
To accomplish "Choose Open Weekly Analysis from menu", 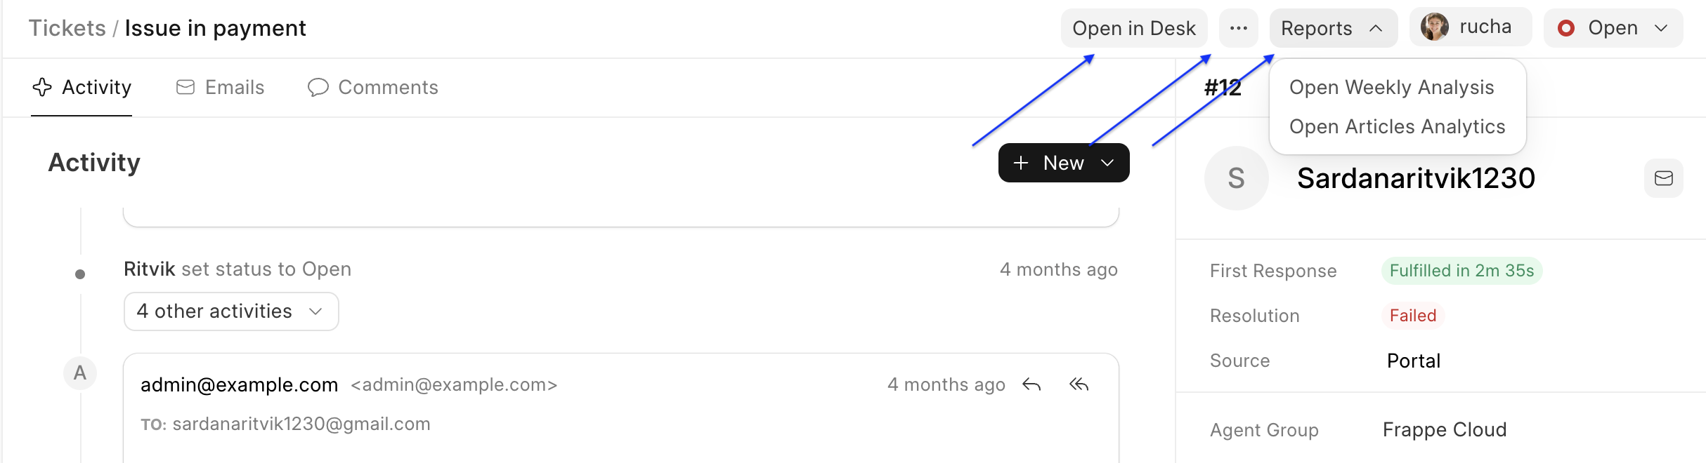I will [x=1391, y=87].
